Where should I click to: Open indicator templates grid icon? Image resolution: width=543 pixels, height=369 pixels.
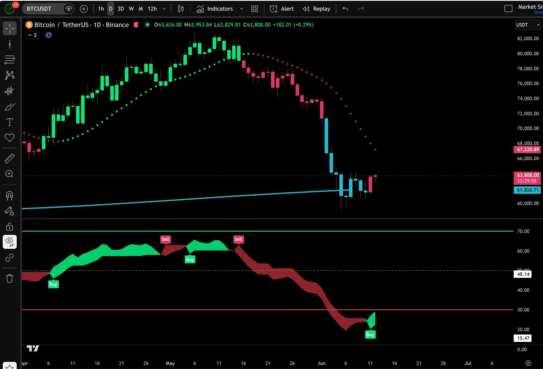255,9
